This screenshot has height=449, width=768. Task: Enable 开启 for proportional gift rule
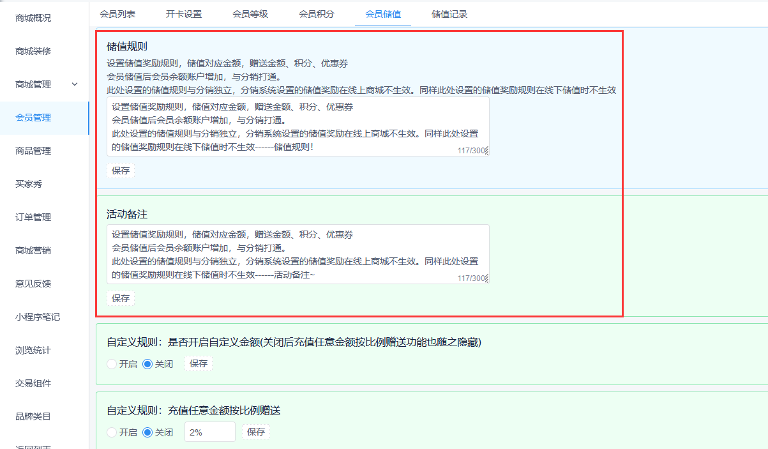tap(112, 432)
